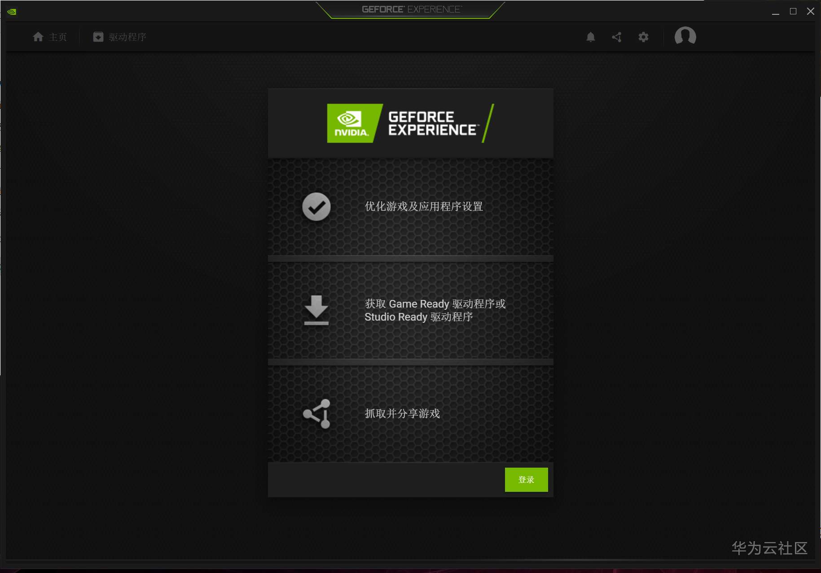Click the Game Ready 驱动程序 description text
821x573 pixels.
(435, 310)
